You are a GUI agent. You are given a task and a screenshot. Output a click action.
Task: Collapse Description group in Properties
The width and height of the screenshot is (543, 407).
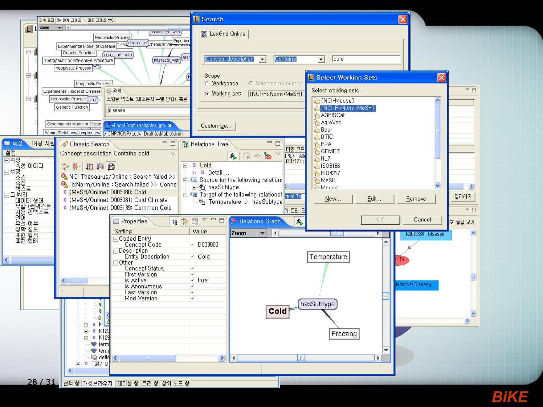116,251
